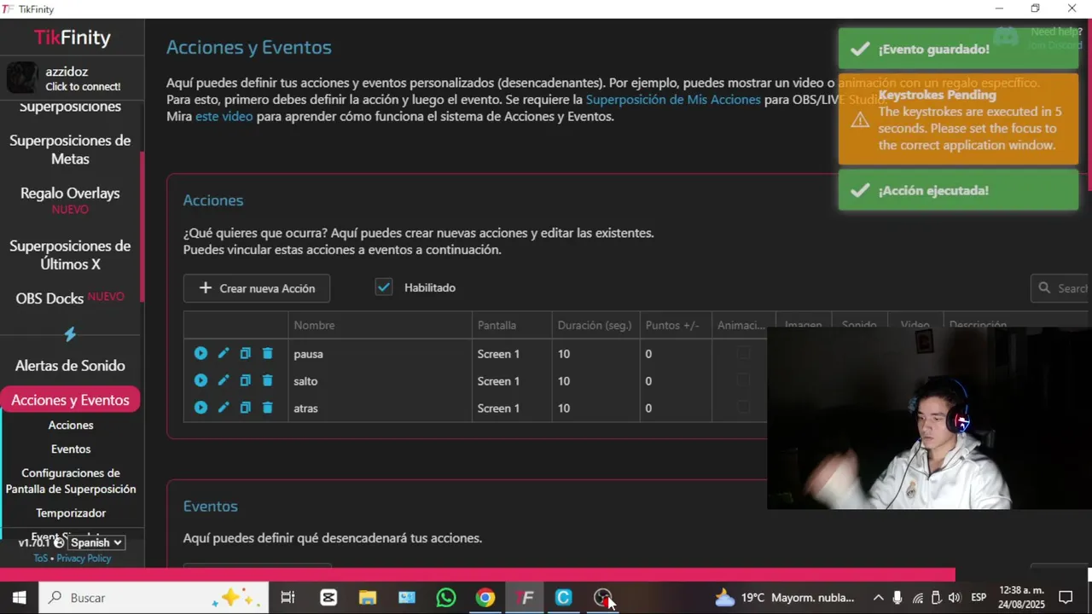Edit the salto action pencil icon
This screenshot has width=1092, height=614.
(x=224, y=380)
